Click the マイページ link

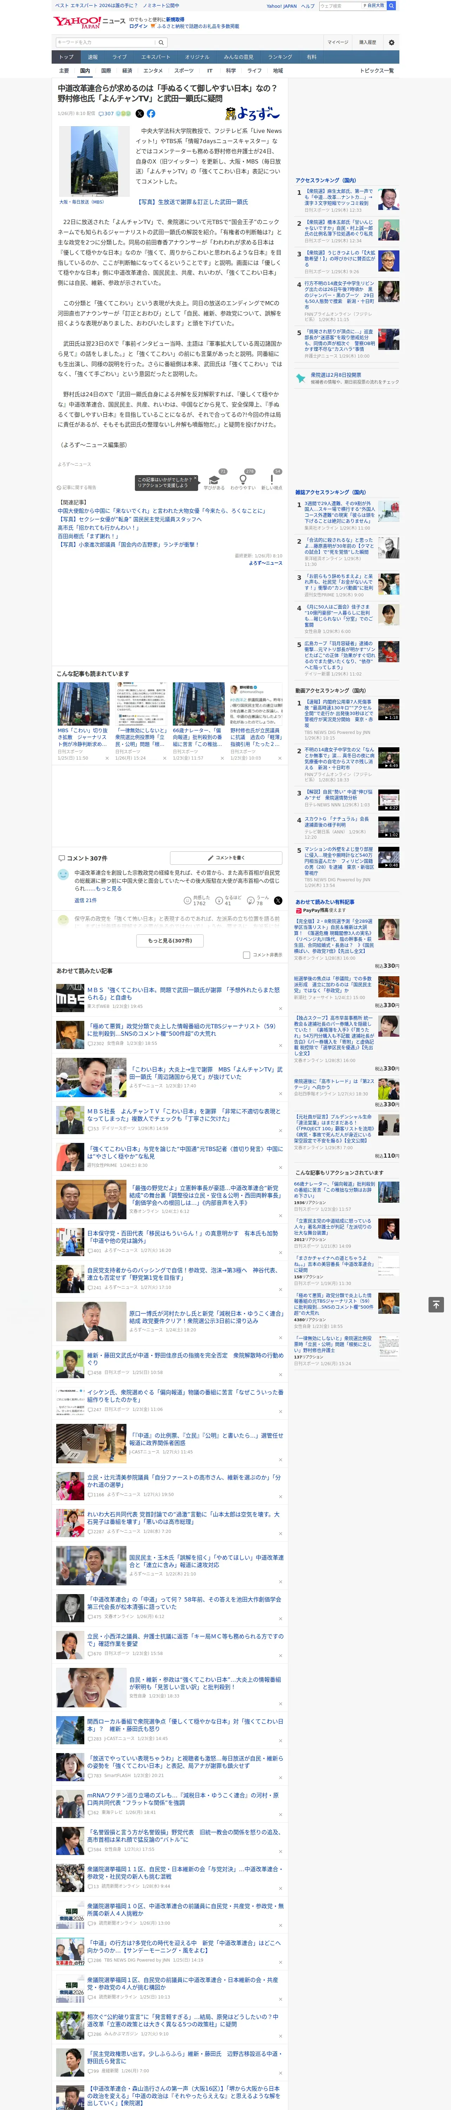tap(338, 43)
